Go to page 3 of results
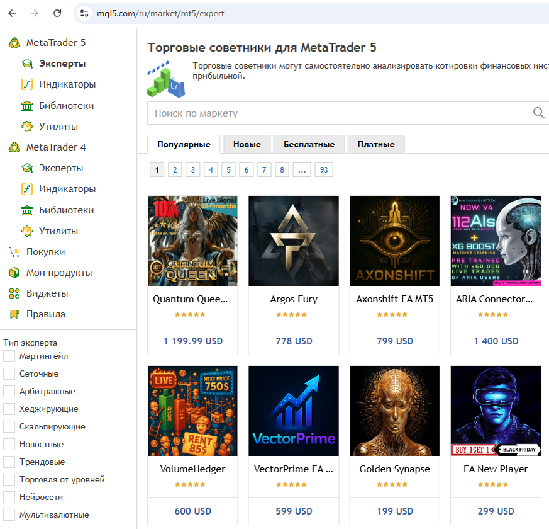The image size is (549, 529). tap(193, 170)
